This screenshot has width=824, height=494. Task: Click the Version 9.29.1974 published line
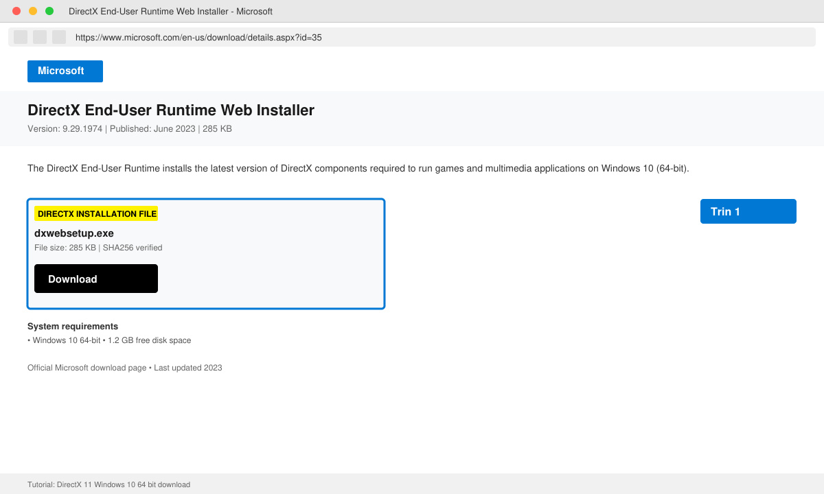pos(130,128)
